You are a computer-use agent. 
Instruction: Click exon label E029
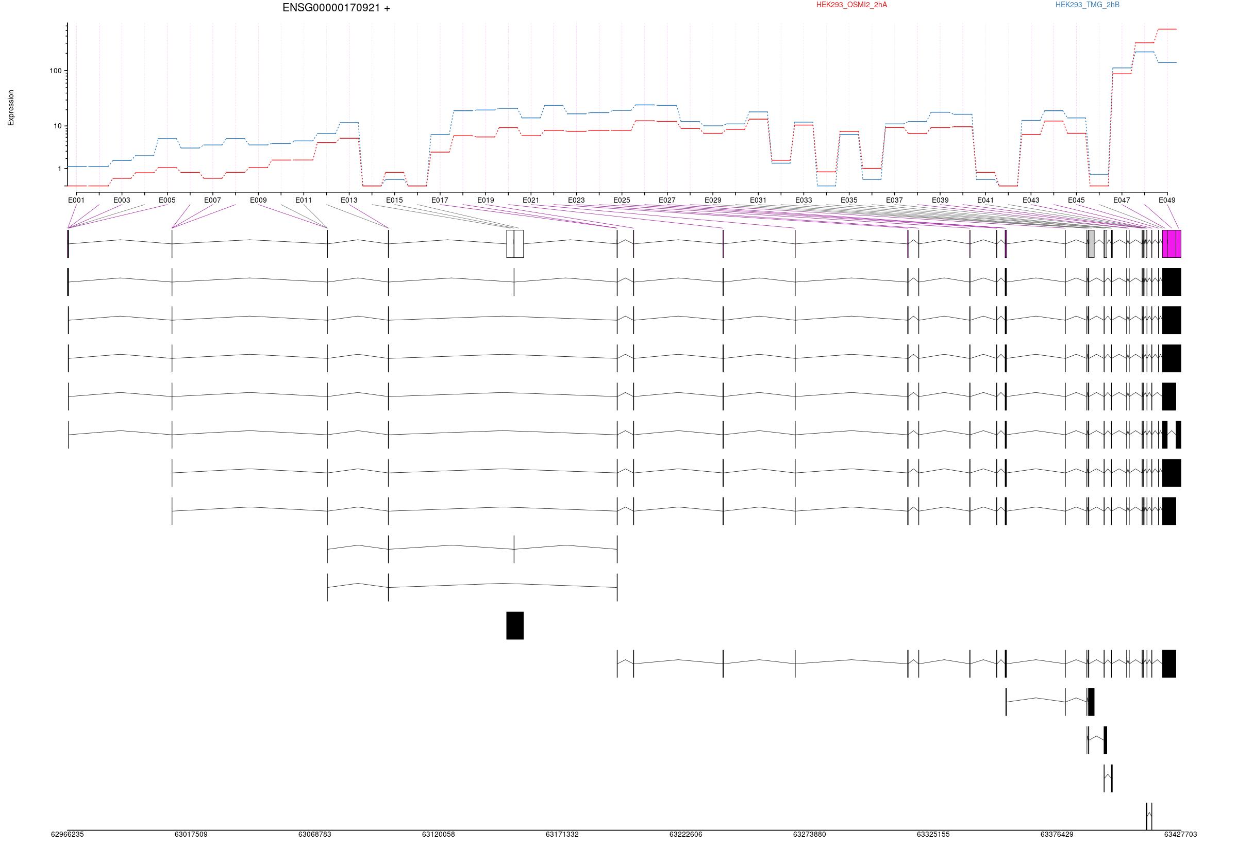pyautogui.click(x=713, y=200)
